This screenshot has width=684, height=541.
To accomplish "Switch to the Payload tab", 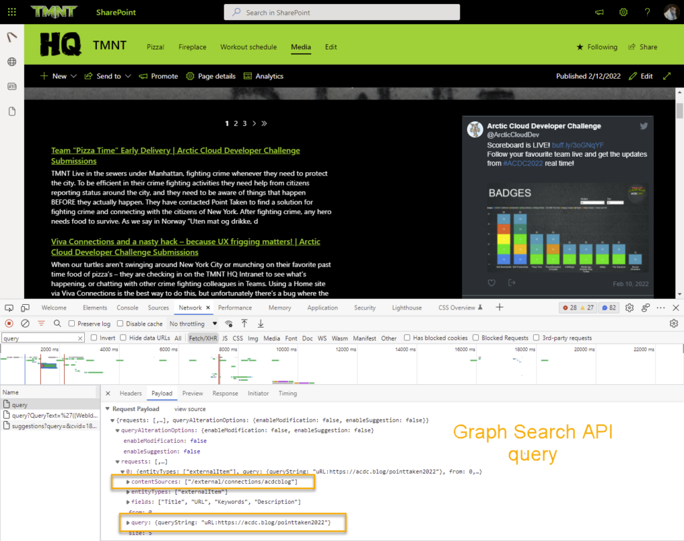I will [x=162, y=394].
